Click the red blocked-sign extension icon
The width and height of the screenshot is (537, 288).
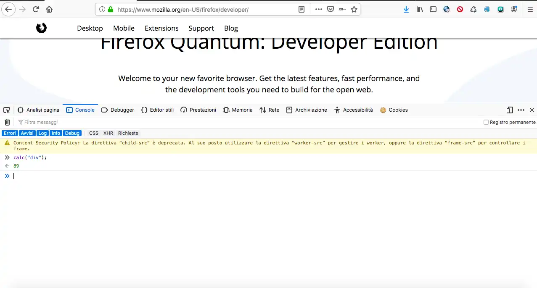click(460, 9)
